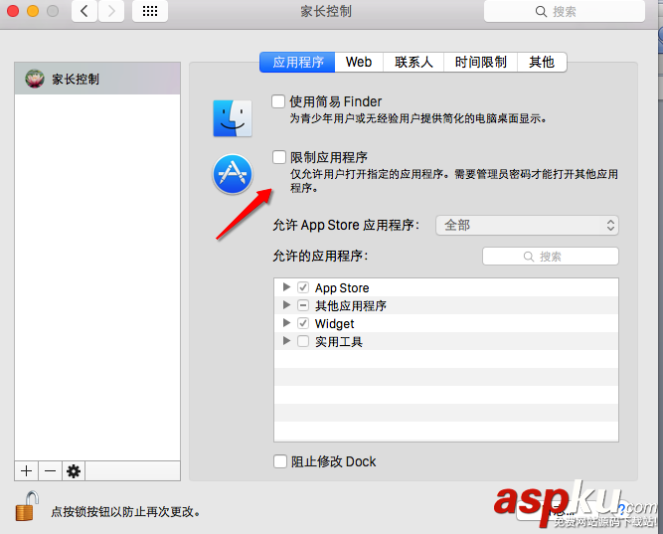
Task: Click the back navigation arrow
Action: pos(84,11)
